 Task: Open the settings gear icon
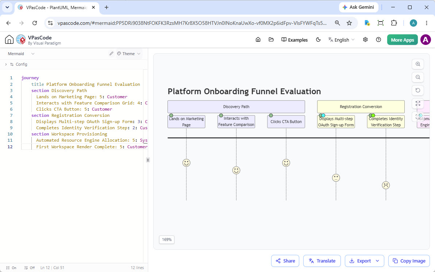(x=365, y=40)
